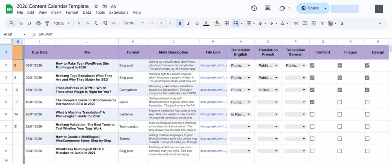Expand the Share options arrow
The height and width of the screenshot is (164, 392).
[325, 8]
